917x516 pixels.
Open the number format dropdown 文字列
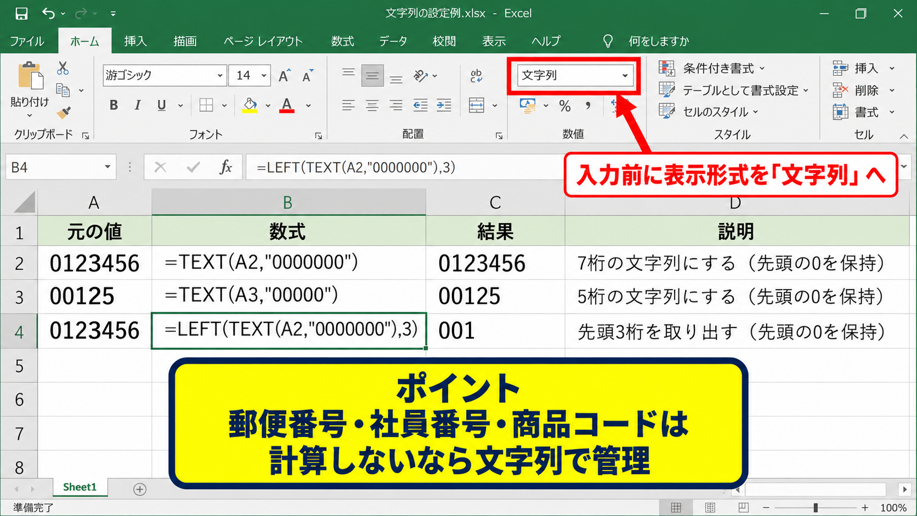point(625,76)
